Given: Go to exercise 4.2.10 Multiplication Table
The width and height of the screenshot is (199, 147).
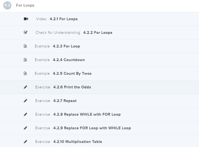Looking at the screenshot, I should (x=78, y=142).
